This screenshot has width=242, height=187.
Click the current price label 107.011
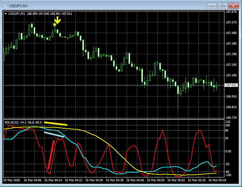pyautogui.click(x=231, y=85)
